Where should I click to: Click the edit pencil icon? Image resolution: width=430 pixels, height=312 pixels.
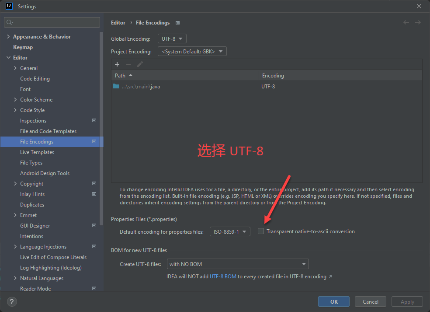pyautogui.click(x=140, y=64)
